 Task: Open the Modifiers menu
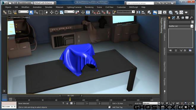pyautogui.click(x=25, y=7)
